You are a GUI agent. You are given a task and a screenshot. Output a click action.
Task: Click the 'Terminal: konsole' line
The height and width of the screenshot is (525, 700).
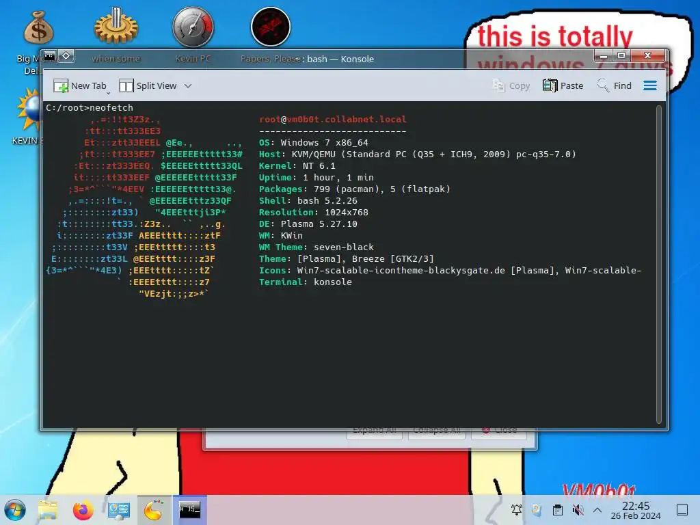(x=306, y=282)
